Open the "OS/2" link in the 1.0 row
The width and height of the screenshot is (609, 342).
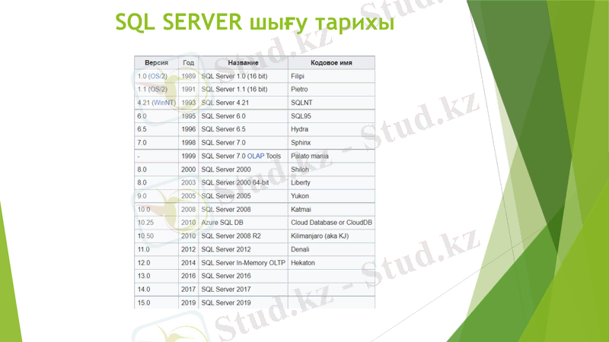(x=158, y=77)
